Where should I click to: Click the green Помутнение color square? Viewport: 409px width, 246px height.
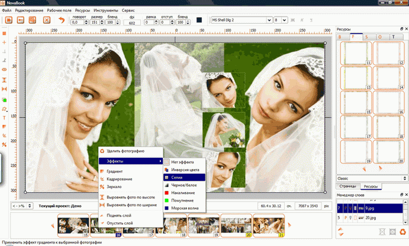(167, 200)
